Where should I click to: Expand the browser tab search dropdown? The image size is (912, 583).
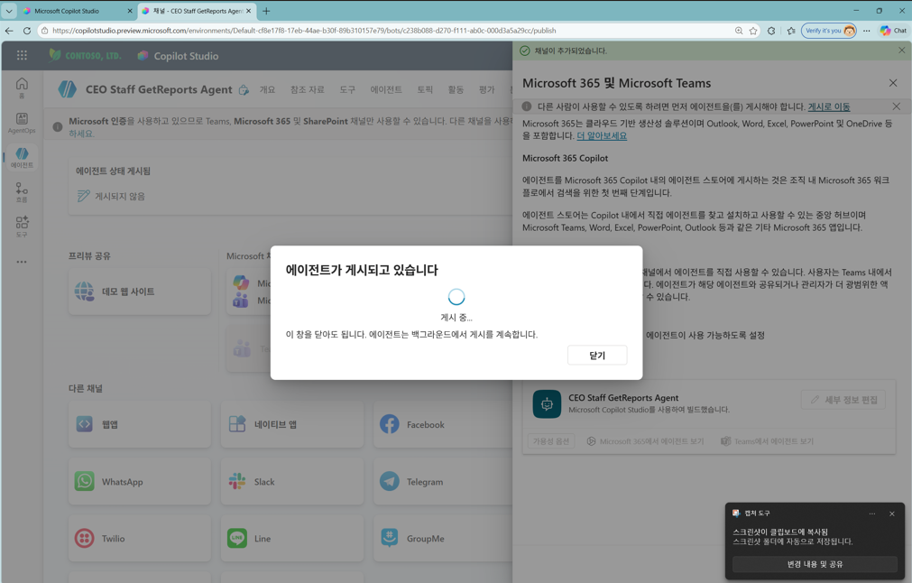coord(9,11)
